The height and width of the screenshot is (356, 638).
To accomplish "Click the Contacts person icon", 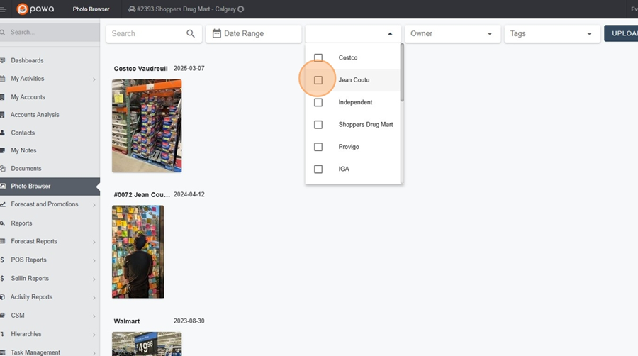I will click(2, 133).
